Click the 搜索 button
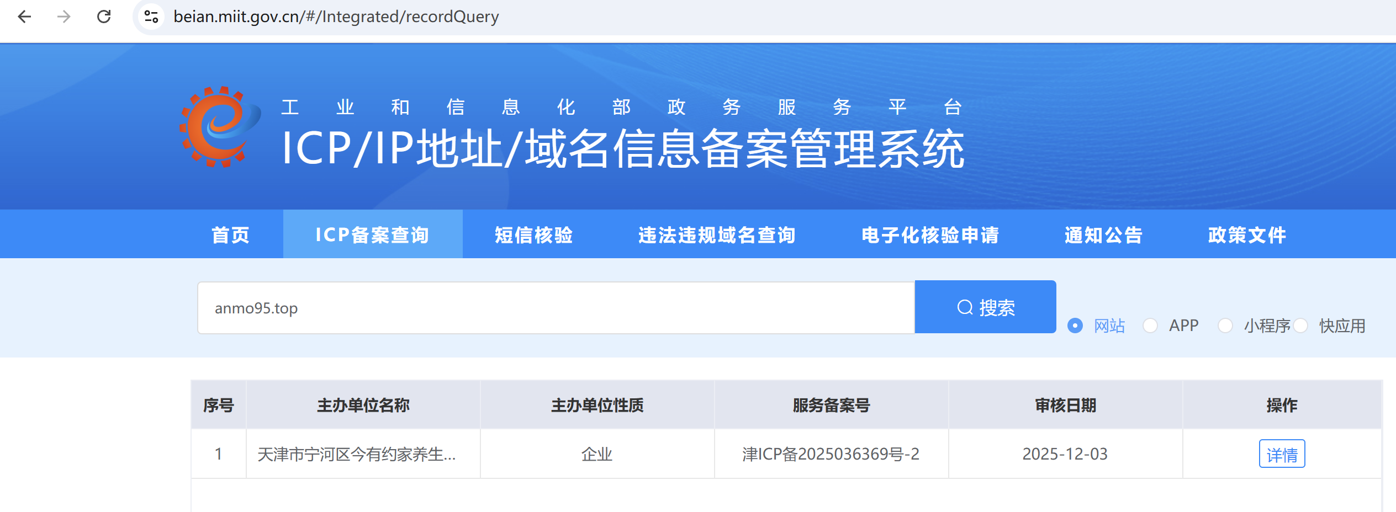This screenshot has height=512, width=1396. pyautogui.click(x=986, y=307)
